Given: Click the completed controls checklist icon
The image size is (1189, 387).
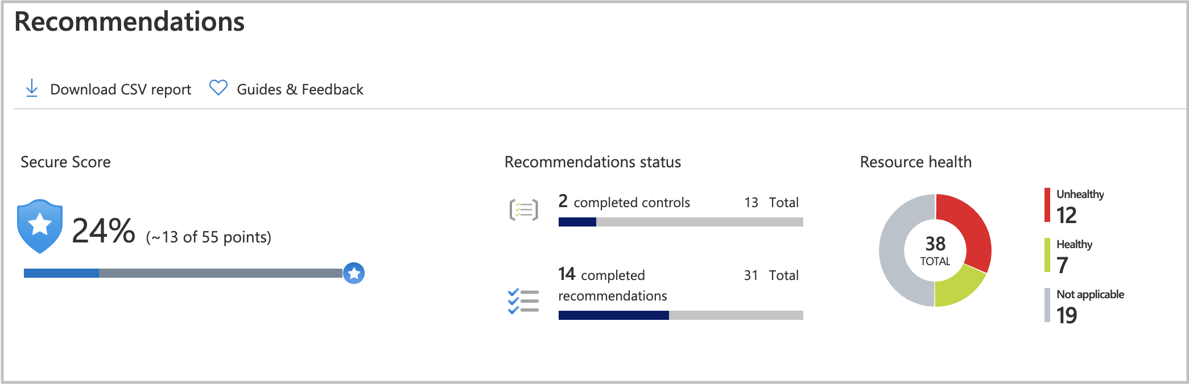Looking at the screenshot, I should pos(523,209).
